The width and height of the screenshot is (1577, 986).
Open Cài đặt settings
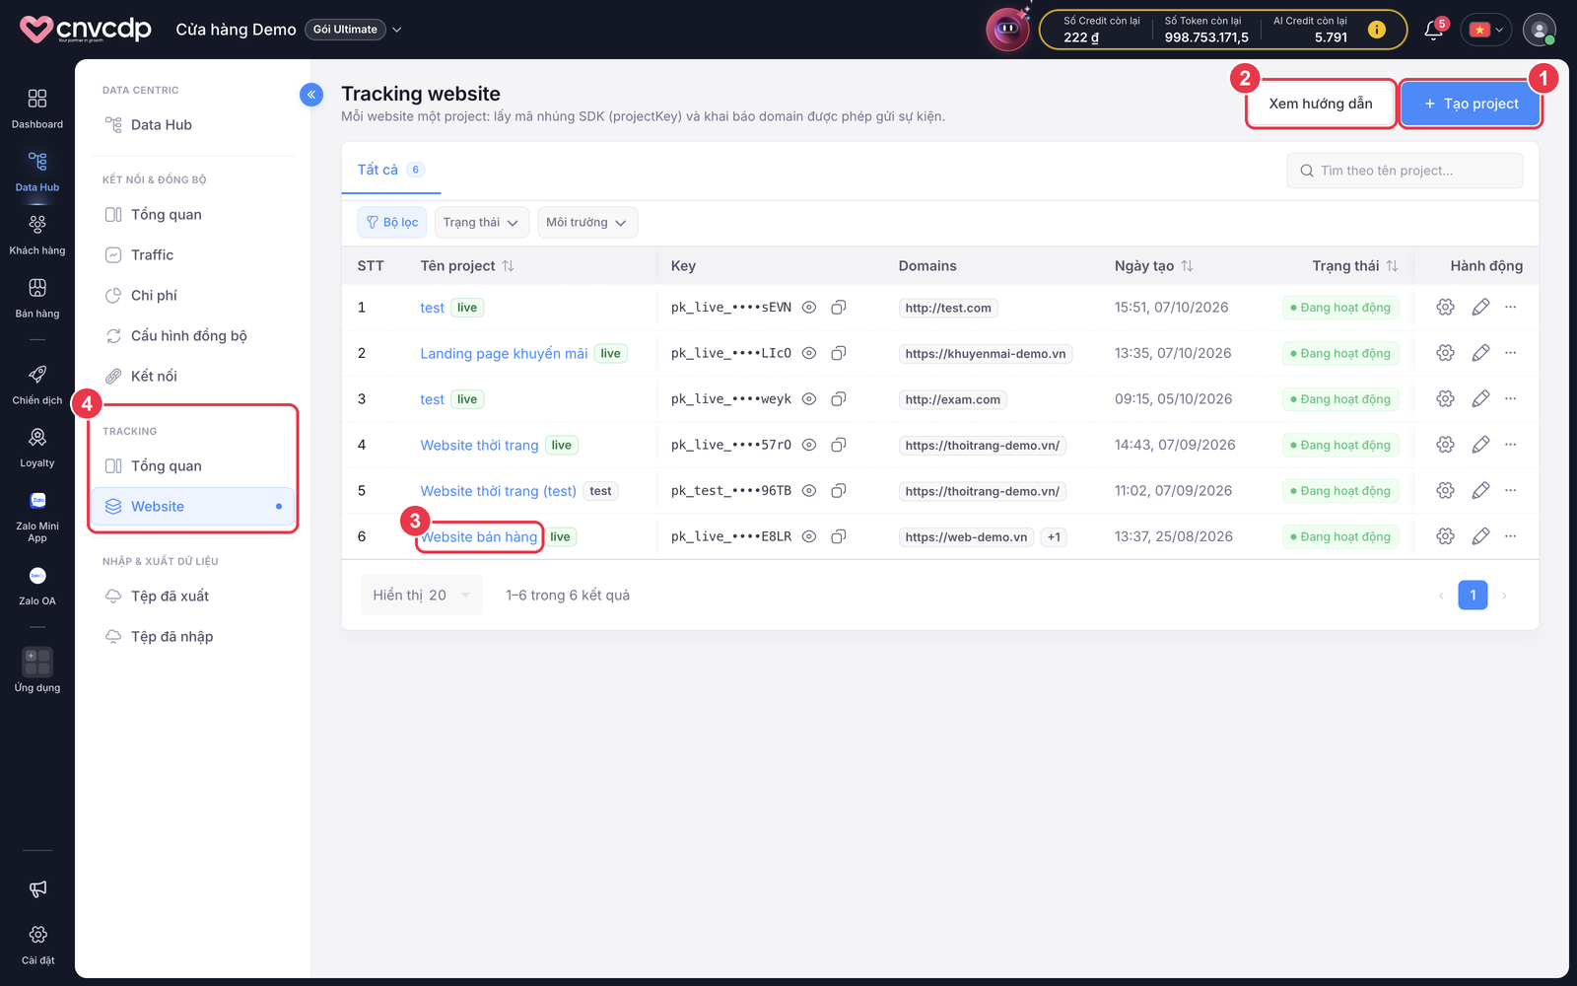37,944
